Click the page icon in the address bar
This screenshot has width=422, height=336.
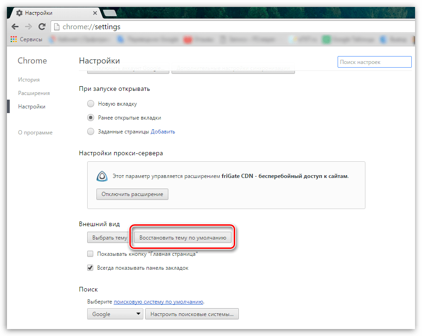point(57,26)
